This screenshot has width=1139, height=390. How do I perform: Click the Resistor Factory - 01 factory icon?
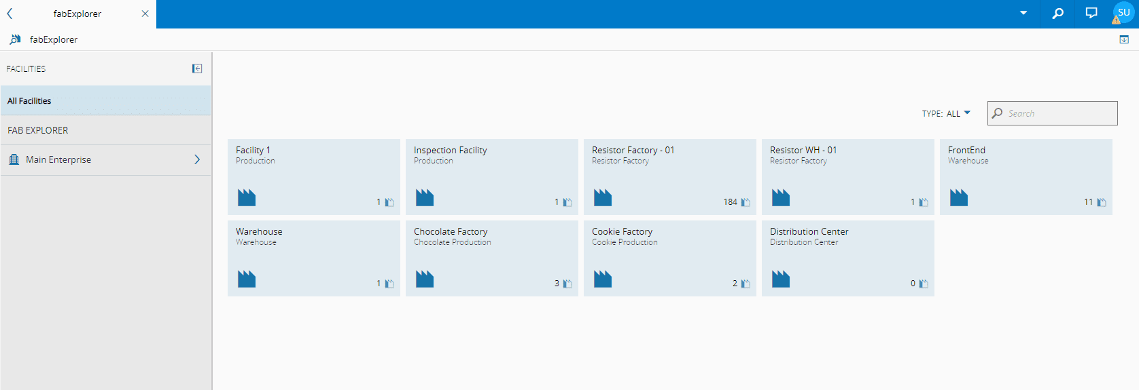[x=603, y=197]
